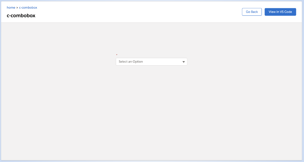The width and height of the screenshot is (304, 162).
Task: Go to the home page link
Action: point(11,8)
